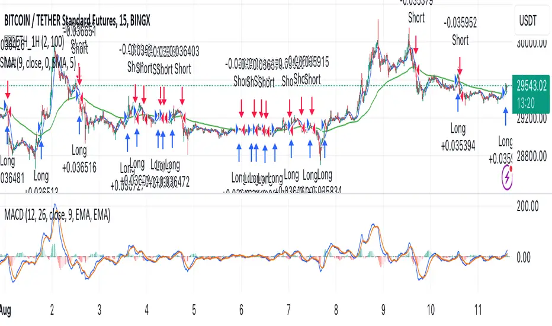This screenshot has height=326, width=552.
Task: Click the 200.00 MACD axis label
Action: point(527,206)
